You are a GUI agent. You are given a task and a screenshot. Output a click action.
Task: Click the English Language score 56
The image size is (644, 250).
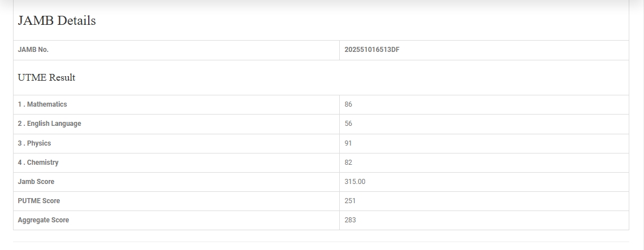pyautogui.click(x=348, y=124)
